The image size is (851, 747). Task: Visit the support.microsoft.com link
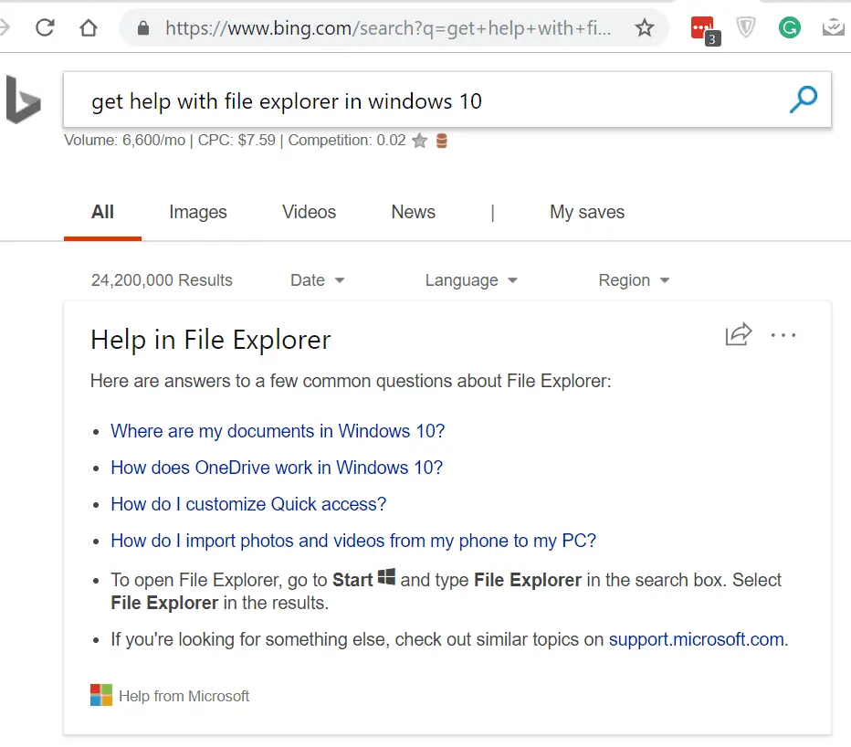pos(697,639)
